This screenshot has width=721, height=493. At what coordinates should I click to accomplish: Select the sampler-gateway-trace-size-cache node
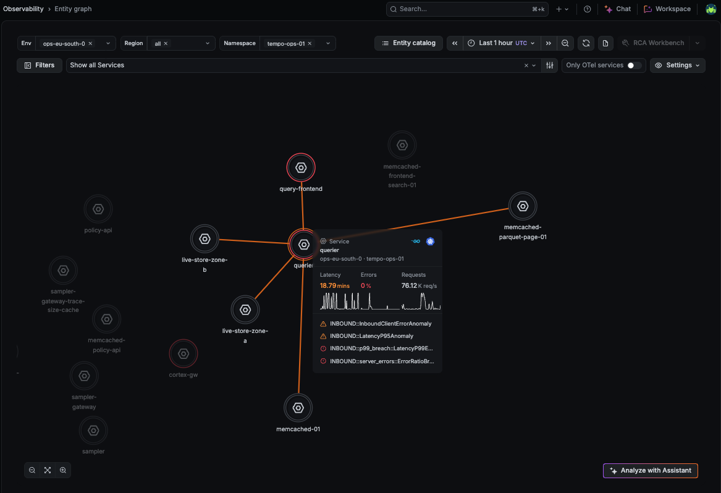[x=63, y=271]
